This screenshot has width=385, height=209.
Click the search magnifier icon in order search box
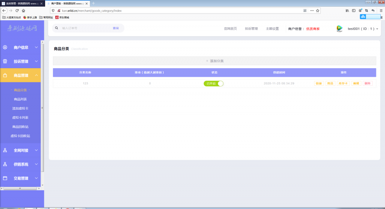(57, 28)
